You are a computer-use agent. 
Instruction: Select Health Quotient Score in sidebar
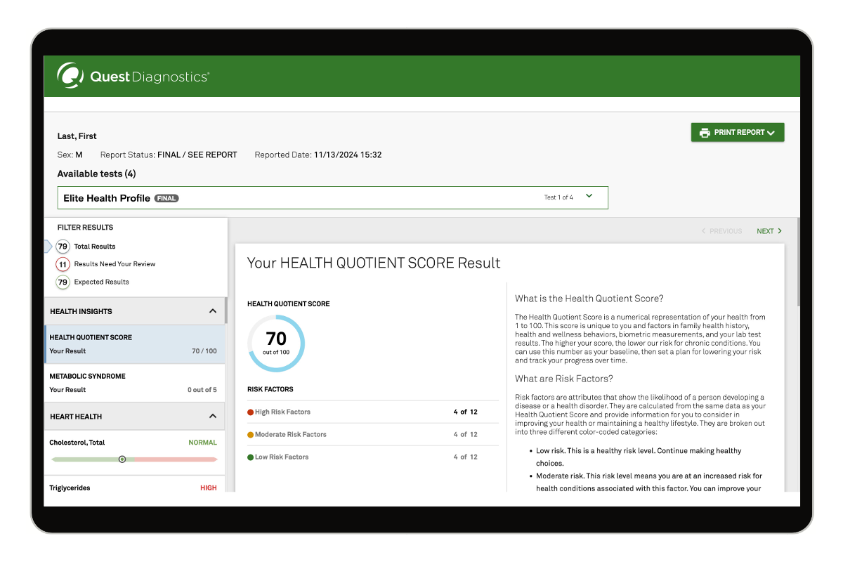click(133, 344)
